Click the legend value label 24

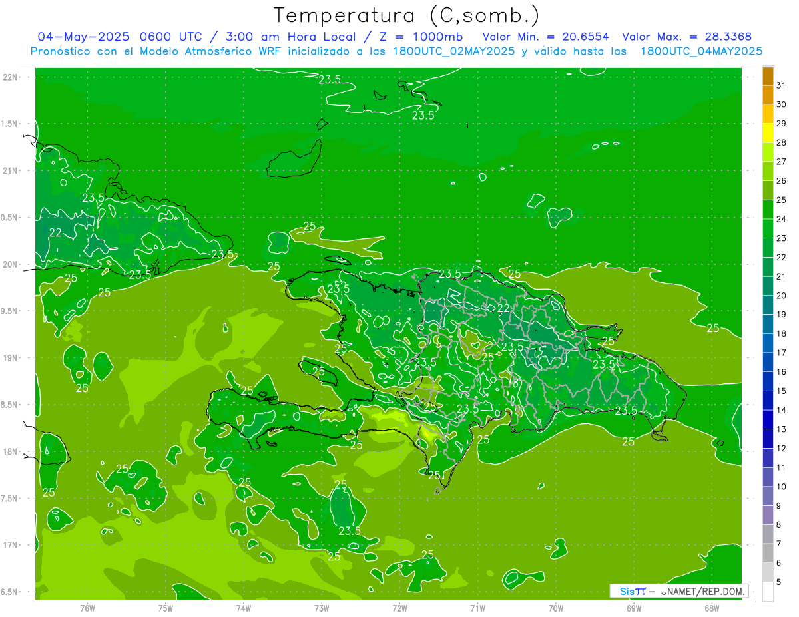pos(782,219)
